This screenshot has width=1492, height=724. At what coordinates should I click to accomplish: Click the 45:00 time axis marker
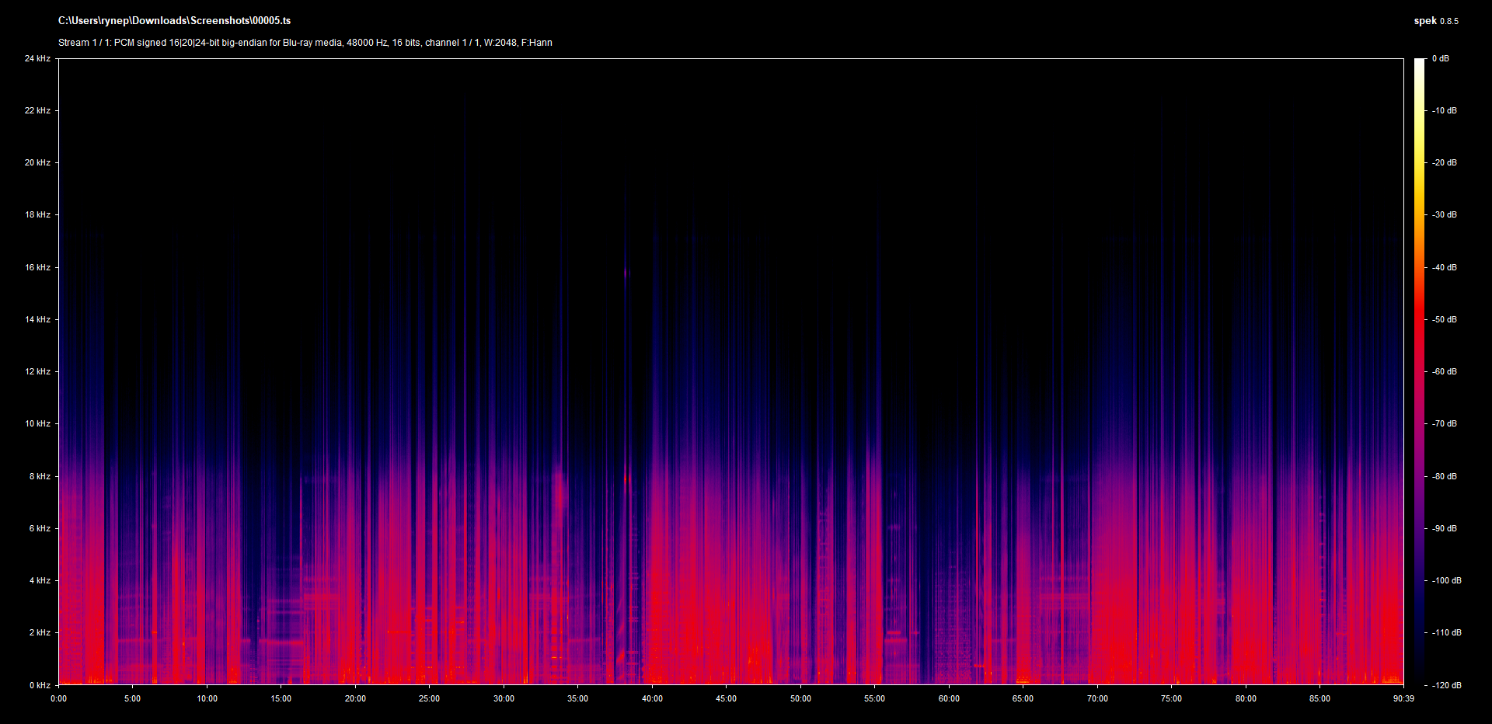click(726, 698)
